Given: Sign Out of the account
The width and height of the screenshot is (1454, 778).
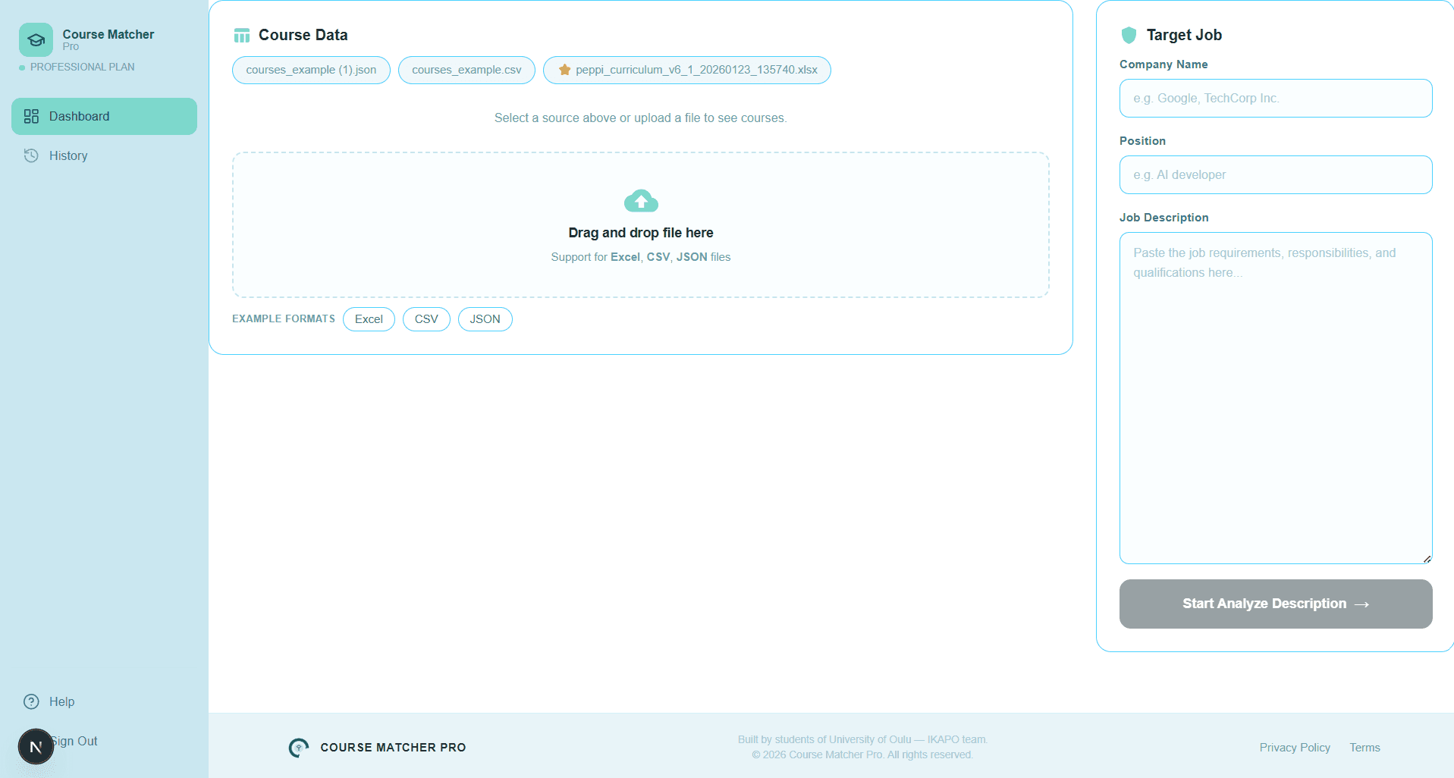Looking at the screenshot, I should [x=75, y=741].
